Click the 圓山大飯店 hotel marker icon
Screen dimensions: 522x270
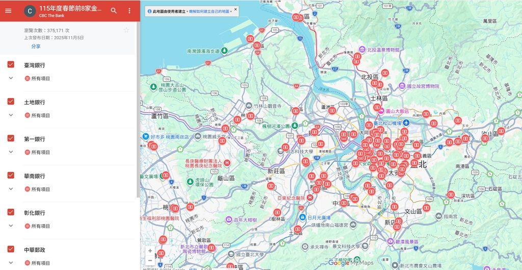pos(381,111)
